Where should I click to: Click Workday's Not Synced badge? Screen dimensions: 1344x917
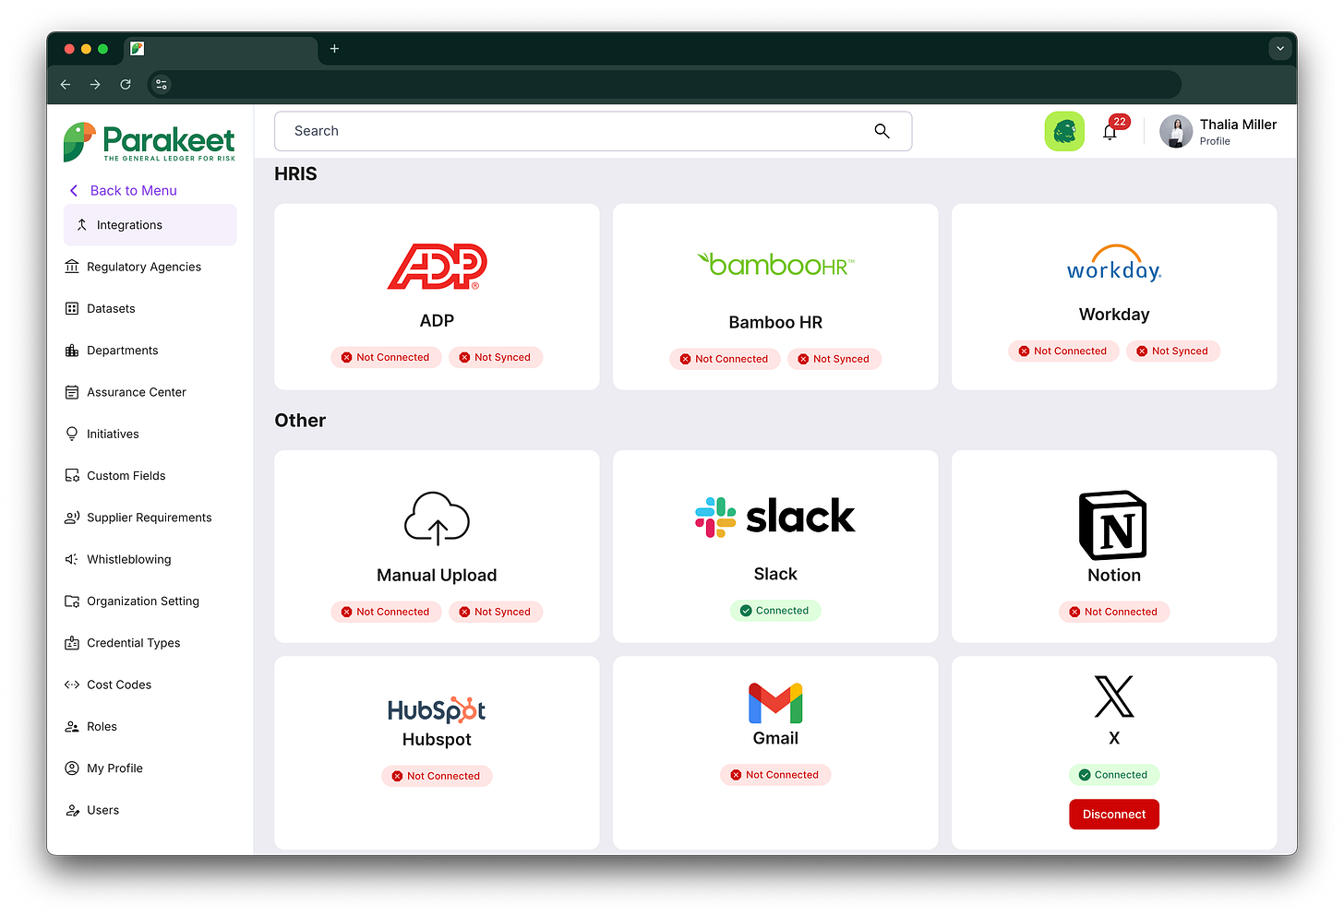click(x=1173, y=351)
